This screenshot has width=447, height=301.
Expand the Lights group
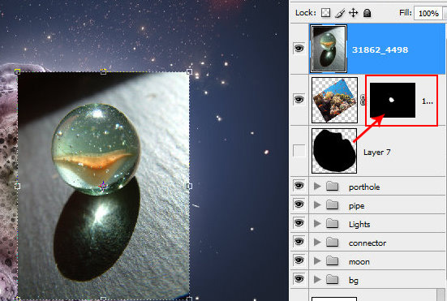point(317,223)
